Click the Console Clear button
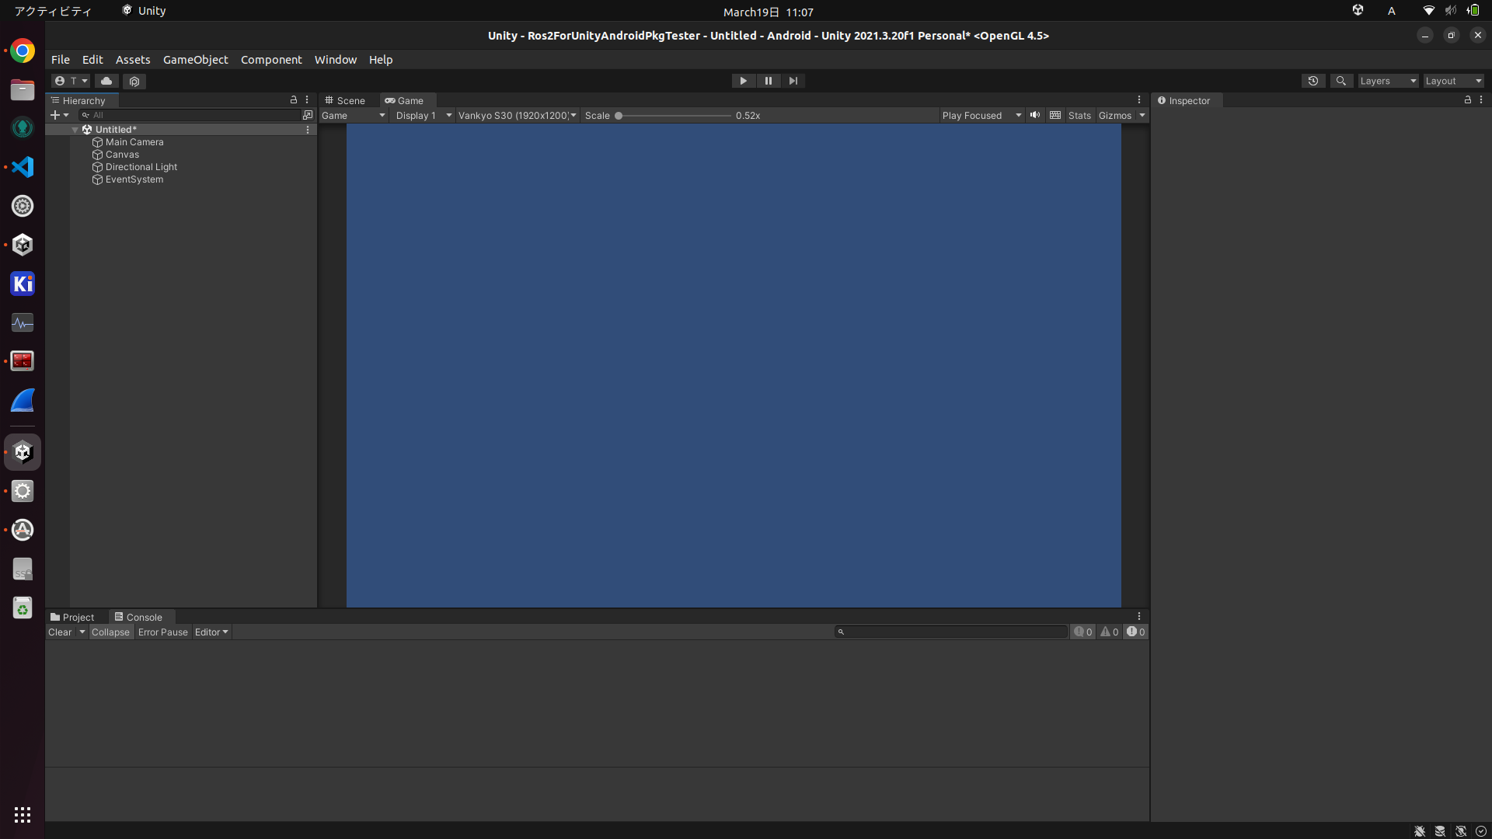The height and width of the screenshot is (839, 1492). pyautogui.click(x=60, y=632)
